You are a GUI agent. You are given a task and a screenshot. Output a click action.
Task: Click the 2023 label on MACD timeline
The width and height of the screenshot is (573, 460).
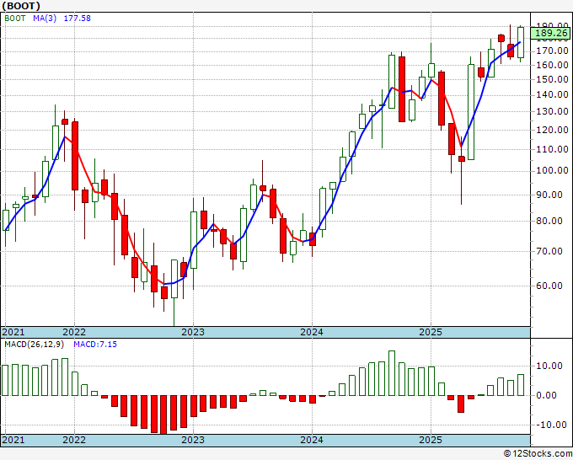(x=193, y=440)
